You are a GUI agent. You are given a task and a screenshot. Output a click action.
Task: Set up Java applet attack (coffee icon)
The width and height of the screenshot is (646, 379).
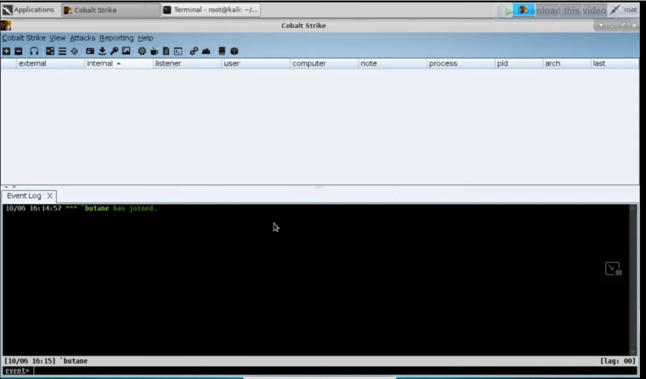(x=154, y=52)
